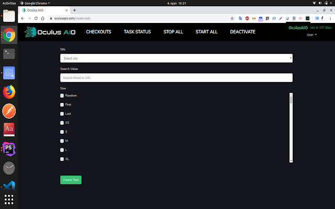The width and height of the screenshot is (335, 209).
Task: Open the clock and calendar panel
Action: 176,3
